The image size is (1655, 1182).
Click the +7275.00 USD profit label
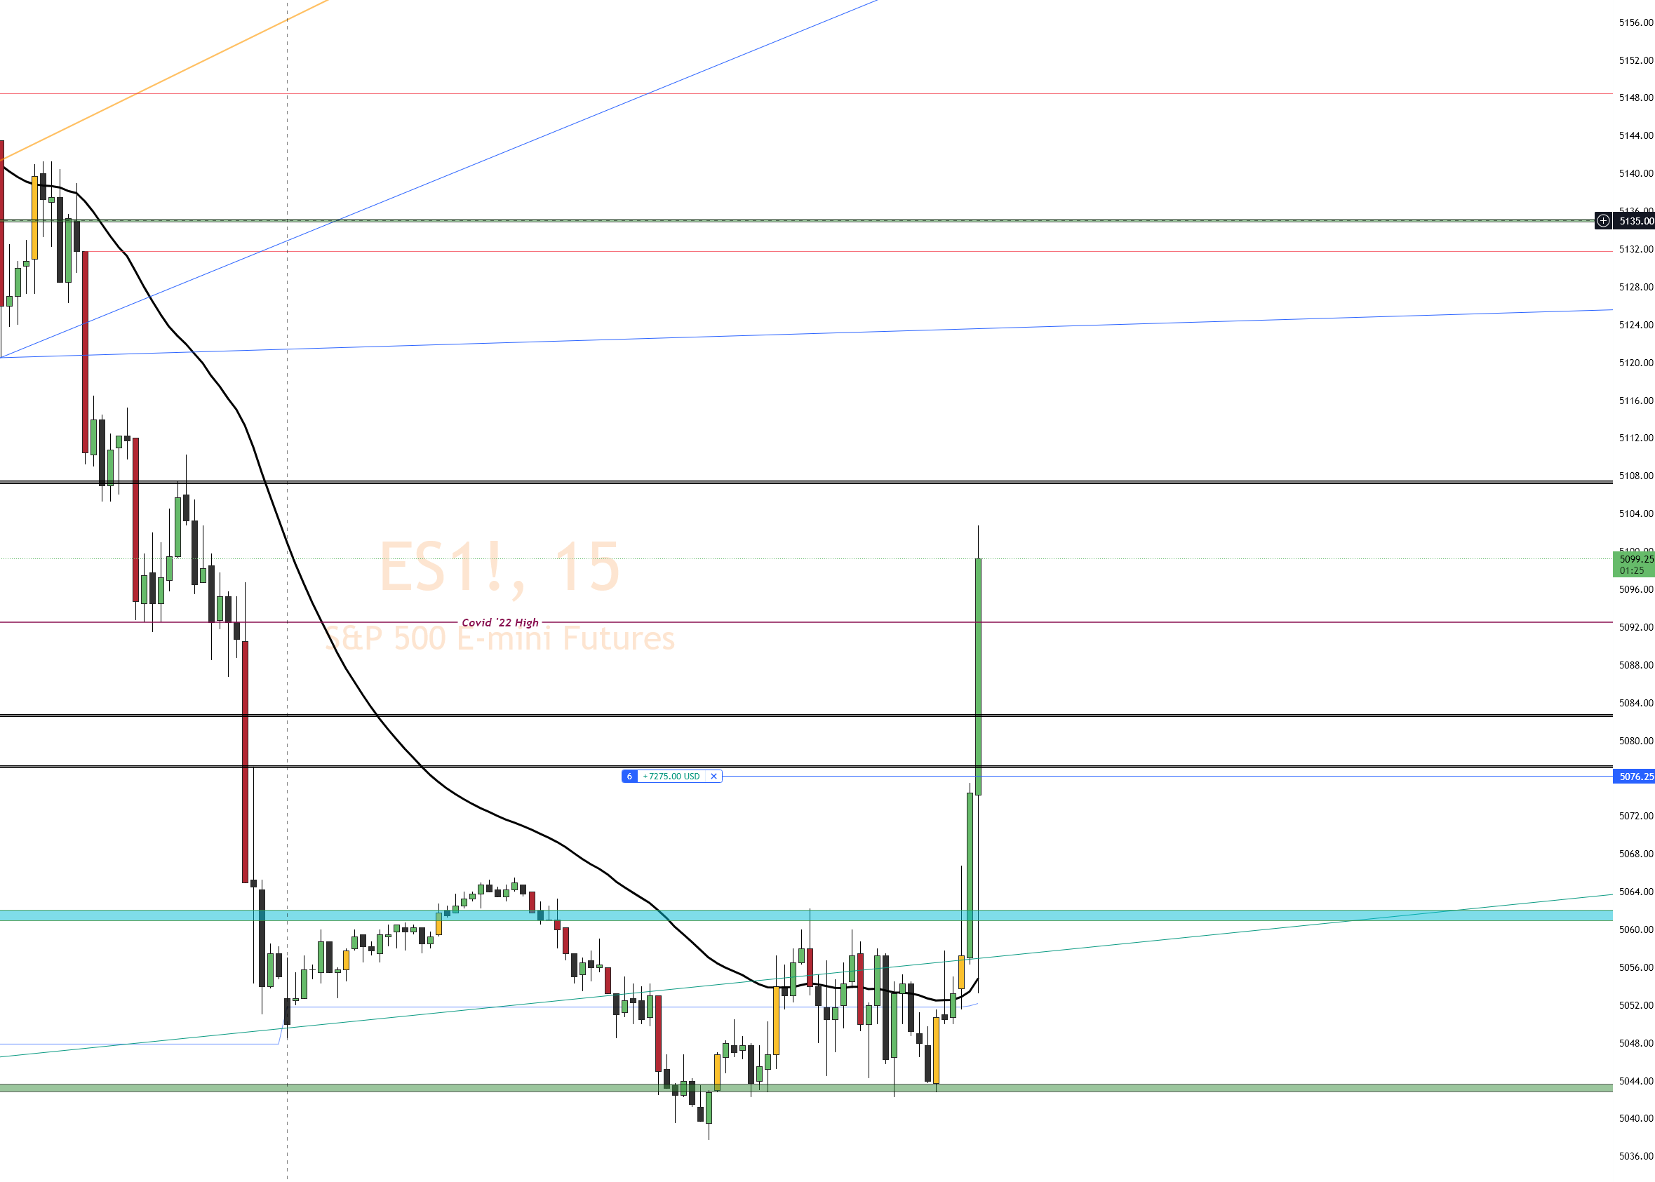click(x=671, y=777)
